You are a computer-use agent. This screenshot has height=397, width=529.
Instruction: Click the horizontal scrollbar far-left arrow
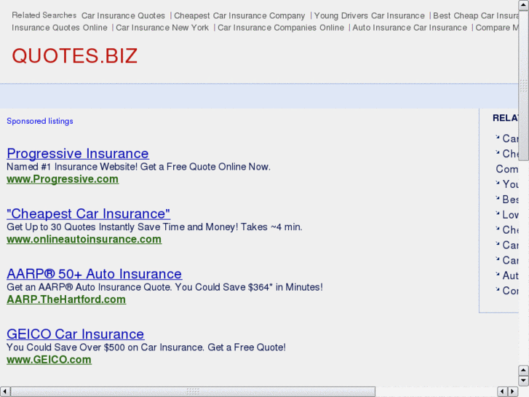pos(4,392)
